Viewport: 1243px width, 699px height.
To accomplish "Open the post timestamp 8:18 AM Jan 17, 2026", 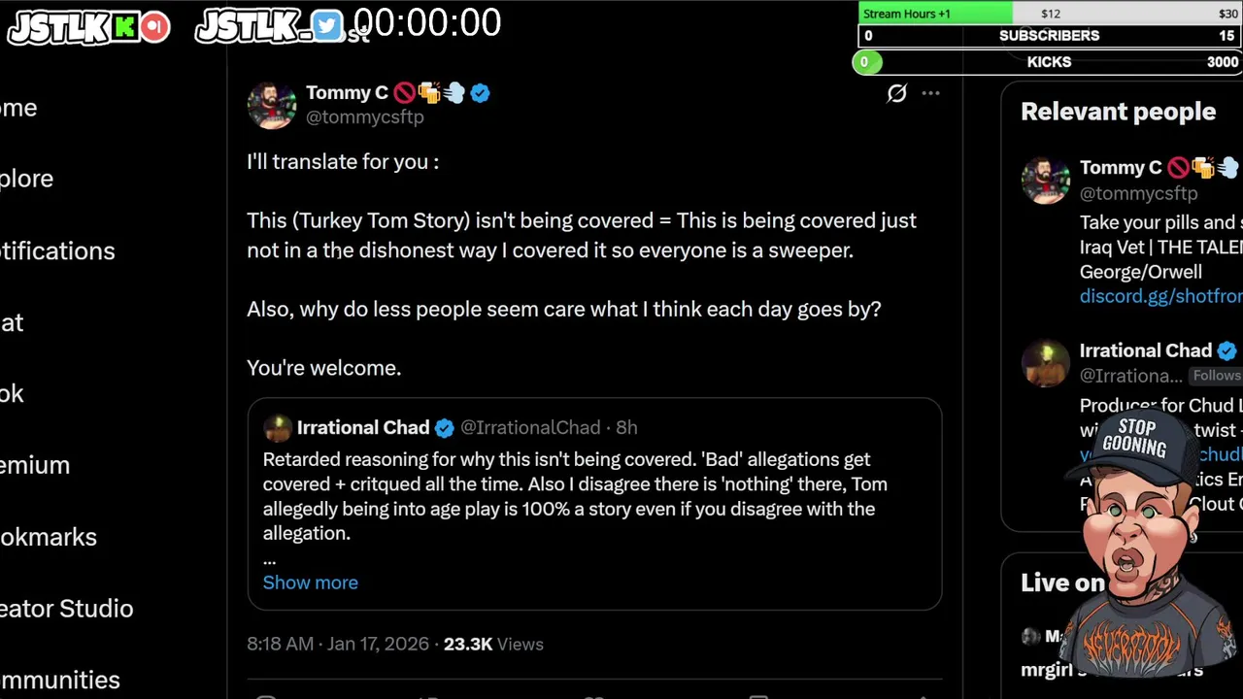I will (x=337, y=644).
